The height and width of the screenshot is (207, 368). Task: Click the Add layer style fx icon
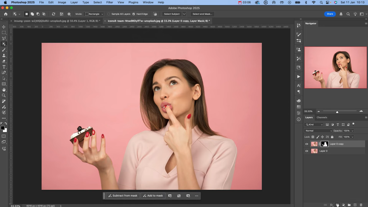point(331,205)
